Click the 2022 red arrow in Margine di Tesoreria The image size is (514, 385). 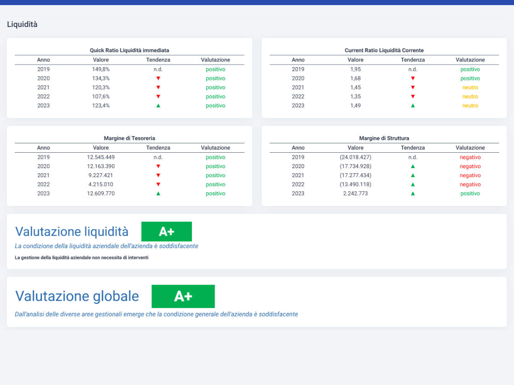click(x=158, y=184)
